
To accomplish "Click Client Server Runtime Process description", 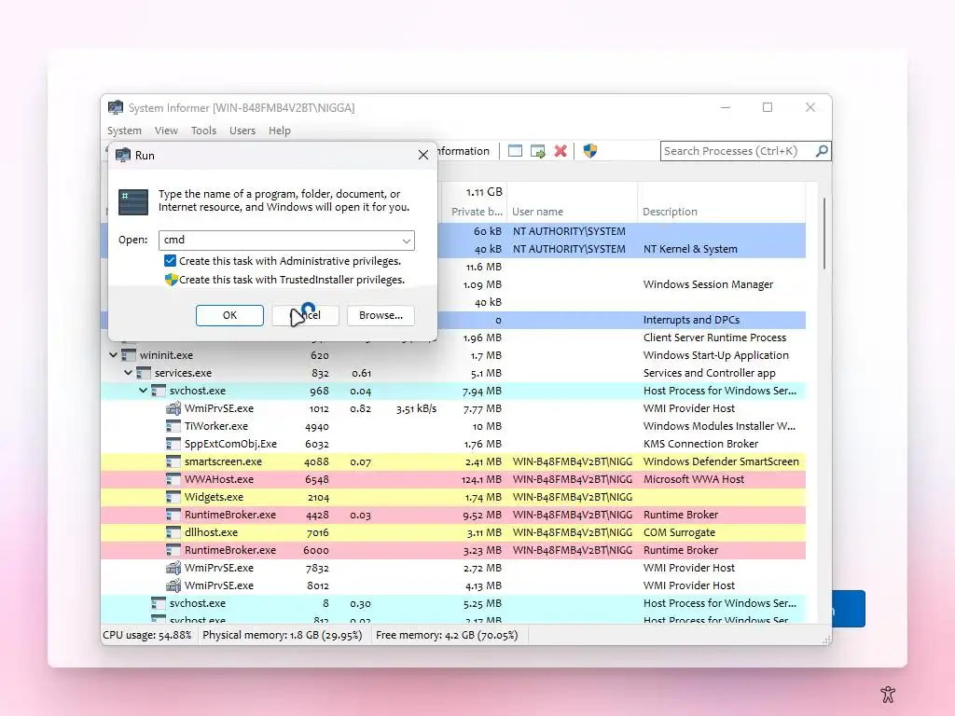I will coord(714,337).
